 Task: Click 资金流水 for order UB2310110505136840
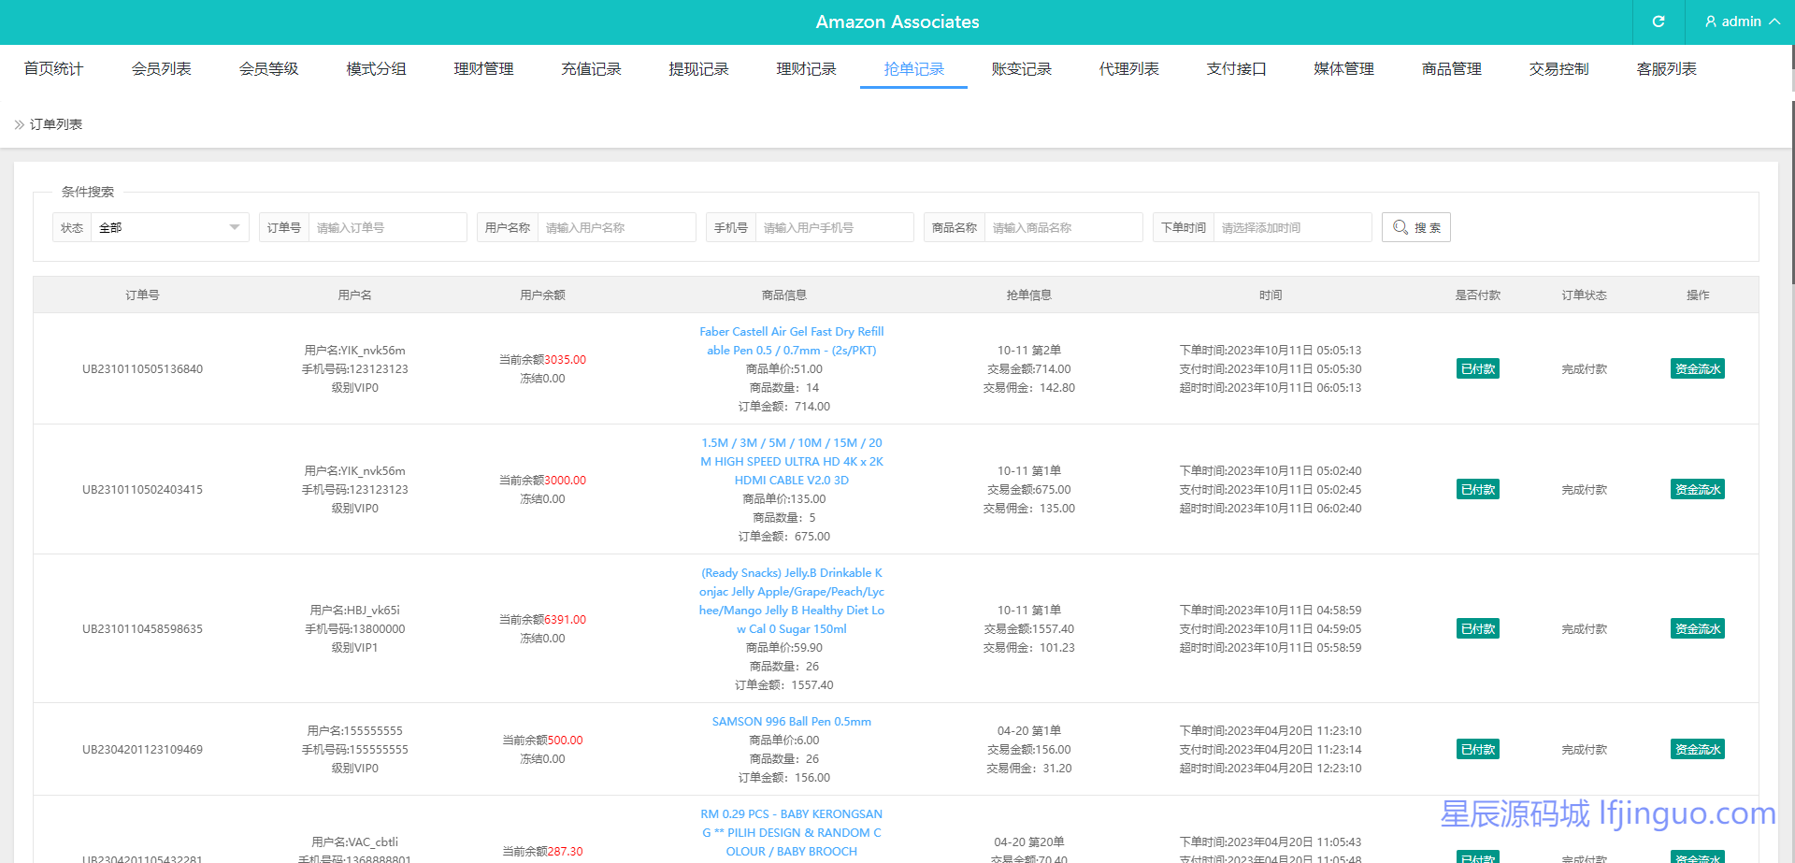pyautogui.click(x=1697, y=369)
